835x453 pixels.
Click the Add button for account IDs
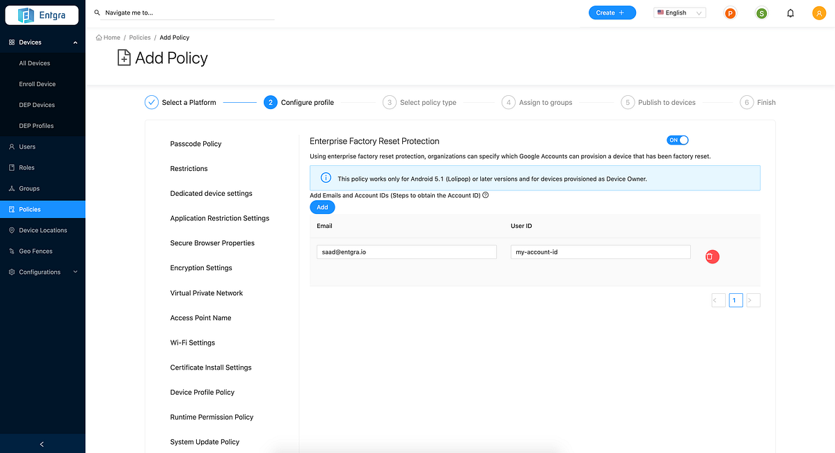pos(322,206)
